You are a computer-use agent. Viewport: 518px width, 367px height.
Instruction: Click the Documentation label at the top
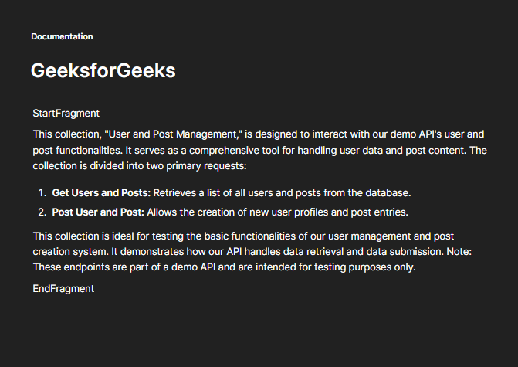point(62,36)
